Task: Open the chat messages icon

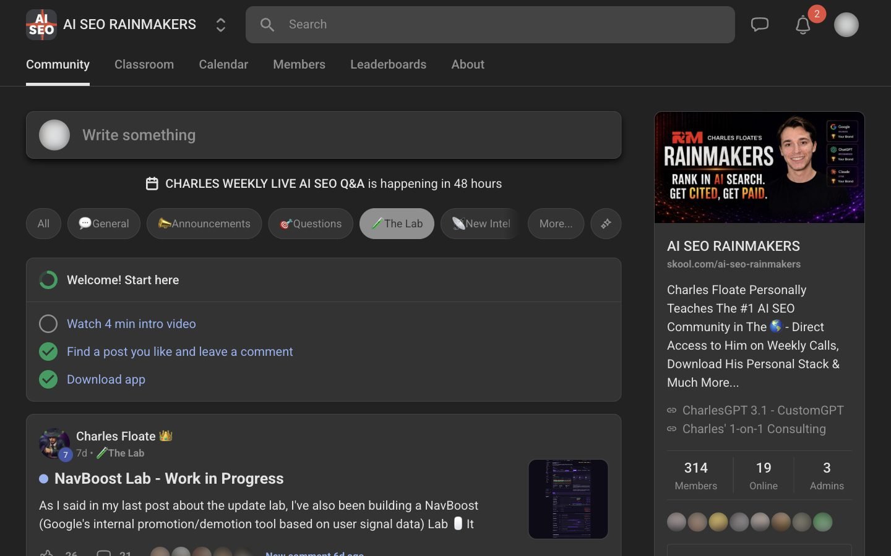Action: (759, 25)
